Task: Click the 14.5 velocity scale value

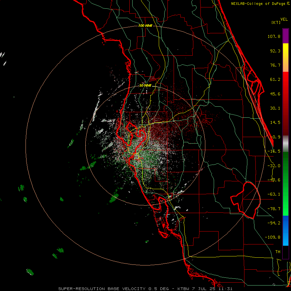Action: (x=275, y=123)
